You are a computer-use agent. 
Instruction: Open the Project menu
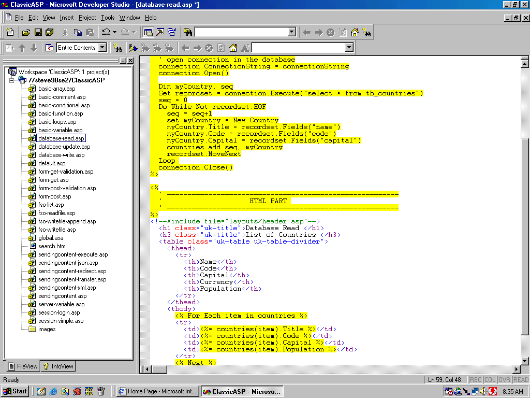click(x=87, y=18)
